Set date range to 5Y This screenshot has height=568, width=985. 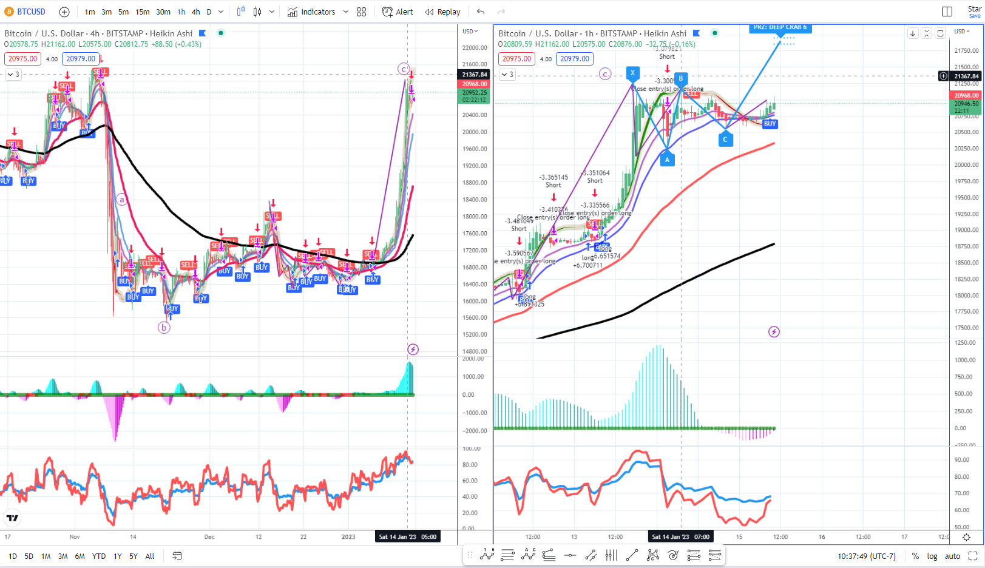[134, 556]
